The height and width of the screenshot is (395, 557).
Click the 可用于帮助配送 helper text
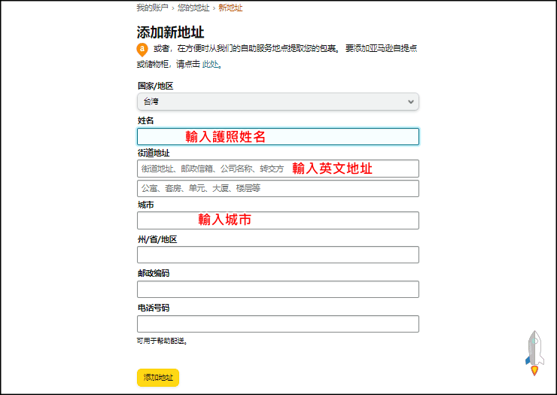(x=160, y=341)
